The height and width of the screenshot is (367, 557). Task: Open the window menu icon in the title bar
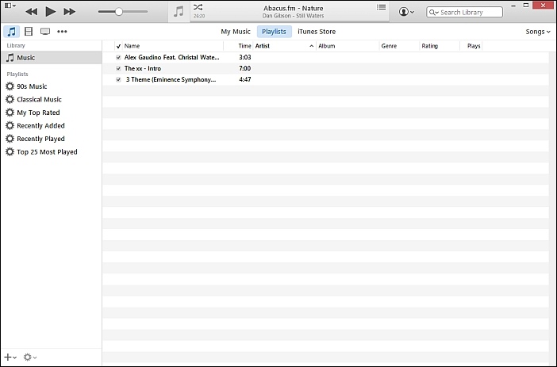(10, 6)
